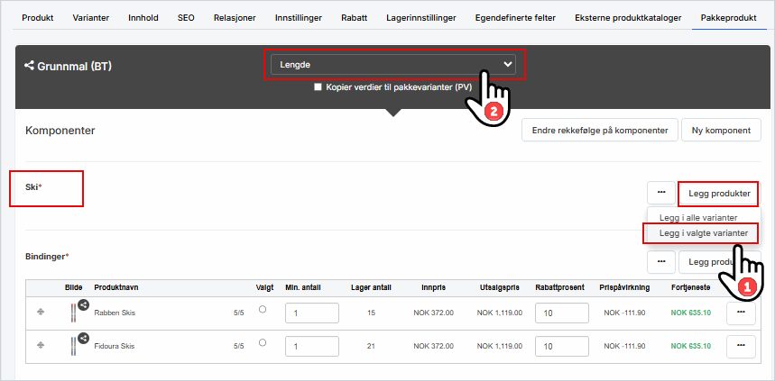Open the three-dot menu for Bindinger component
The height and width of the screenshot is (381, 775).
point(661,261)
